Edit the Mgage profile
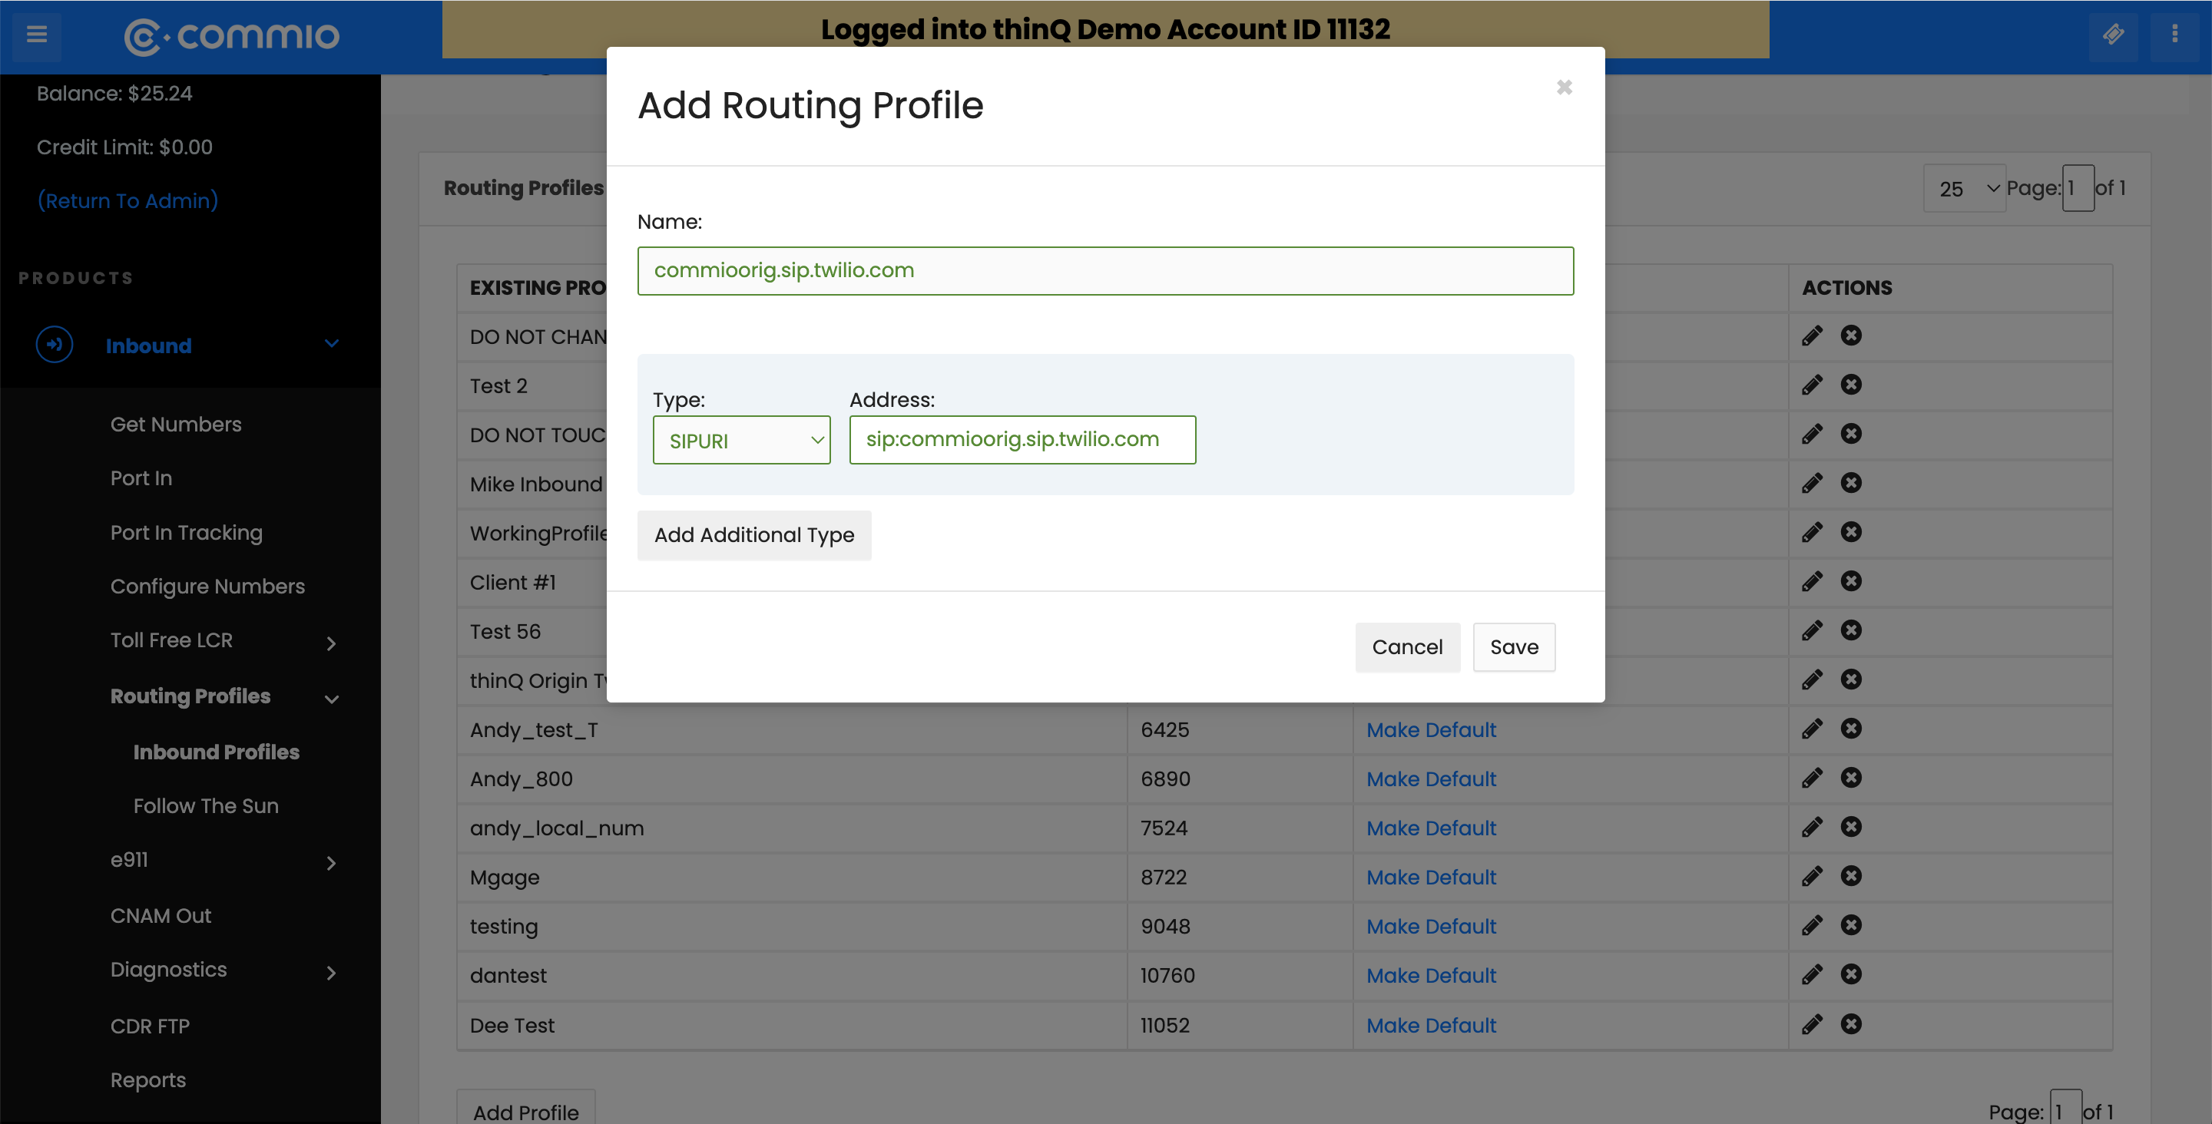Image resolution: width=2212 pixels, height=1124 pixels. pos(1812,877)
